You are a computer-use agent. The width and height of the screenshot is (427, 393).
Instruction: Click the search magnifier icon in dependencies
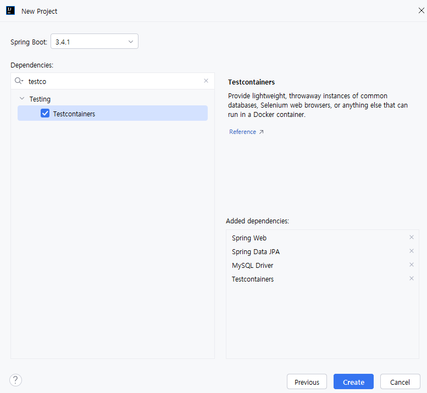point(19,81)
